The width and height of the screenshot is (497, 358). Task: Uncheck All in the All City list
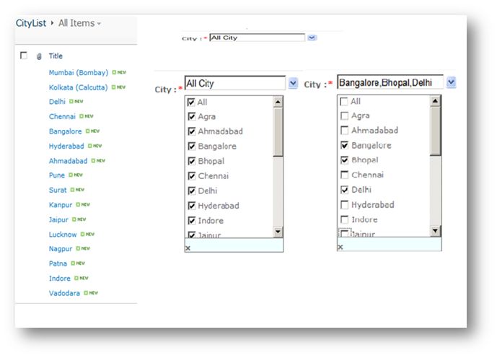191,102
